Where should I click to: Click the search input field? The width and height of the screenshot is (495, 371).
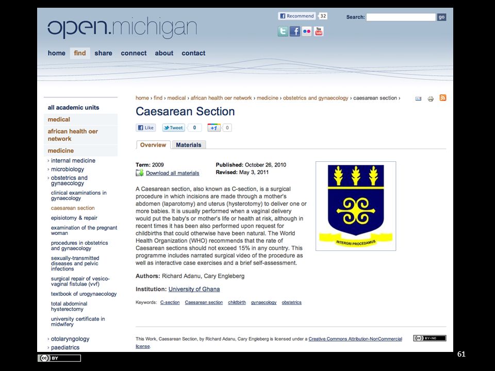pos(401,17)
